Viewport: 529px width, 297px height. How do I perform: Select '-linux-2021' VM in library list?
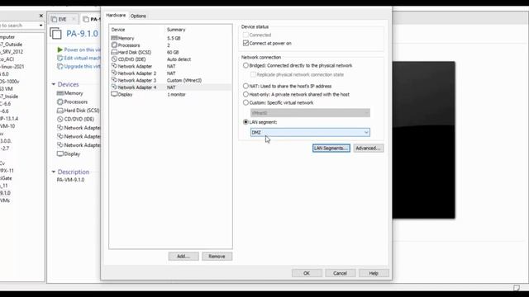[x=12, y=67]
